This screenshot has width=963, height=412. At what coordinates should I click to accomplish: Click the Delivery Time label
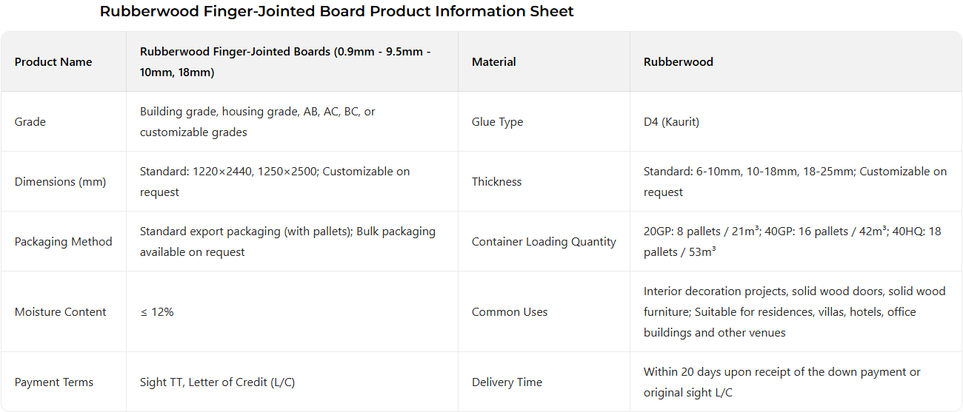507,382
